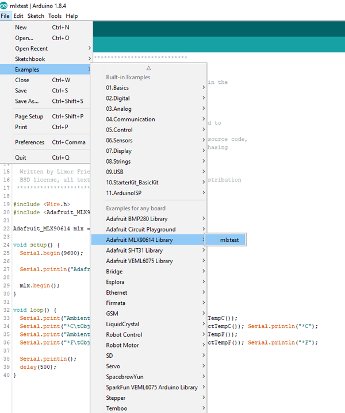Viewport: 345px width, 413px height.
Task: Open the File menu
Action: [5, 16]
